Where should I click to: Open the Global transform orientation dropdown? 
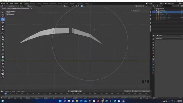point(67,6)
